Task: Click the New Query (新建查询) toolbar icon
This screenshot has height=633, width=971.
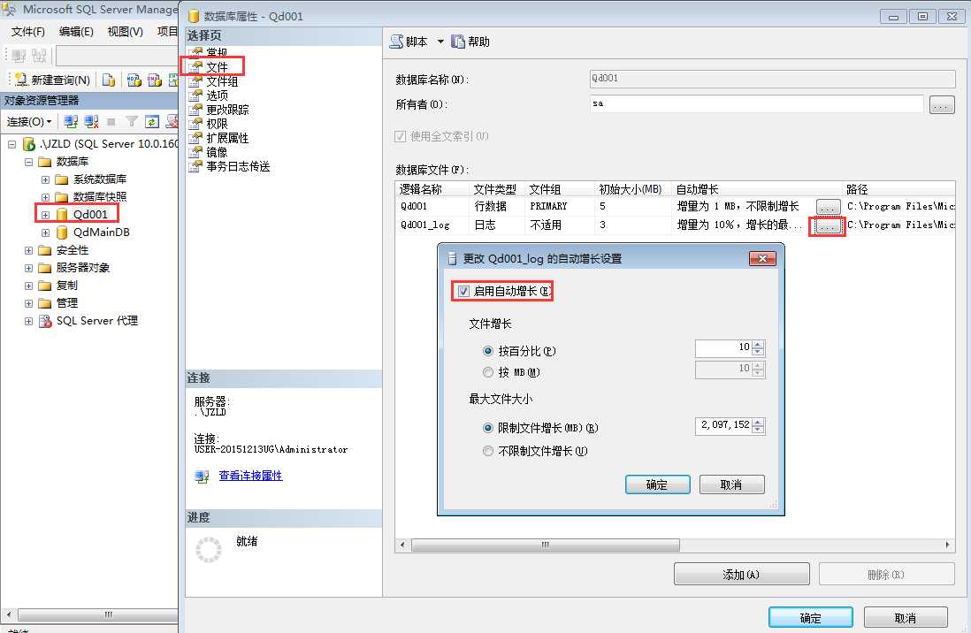Action: point(21,80)
